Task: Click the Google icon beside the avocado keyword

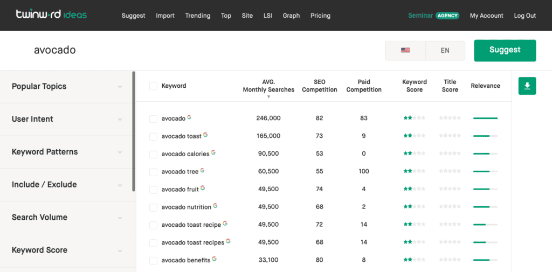Action: [x=189, y=117]
